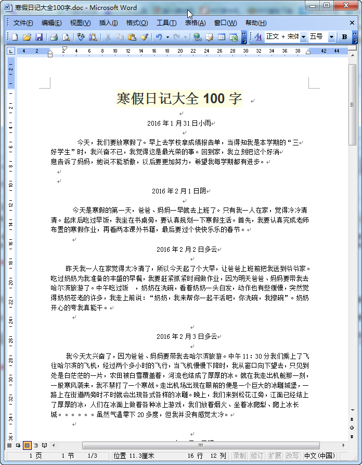
Task: Cut selection with scissors icon
Action: (x=108, y=37)
